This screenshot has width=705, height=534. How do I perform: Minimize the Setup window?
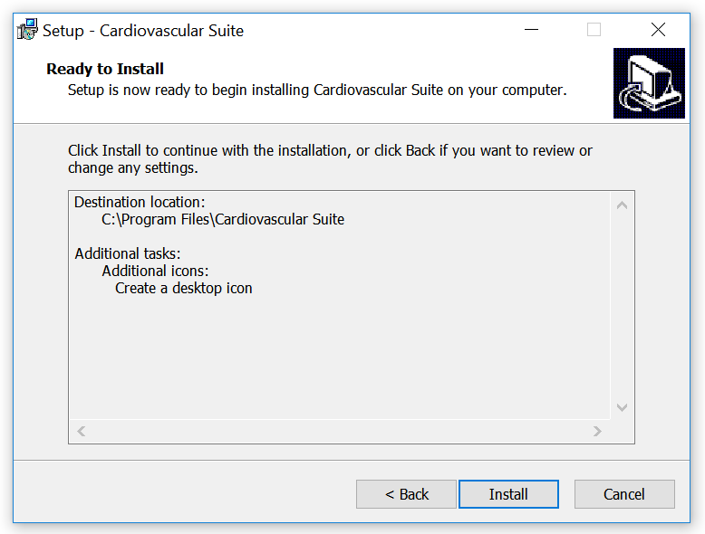coord(530,30)
